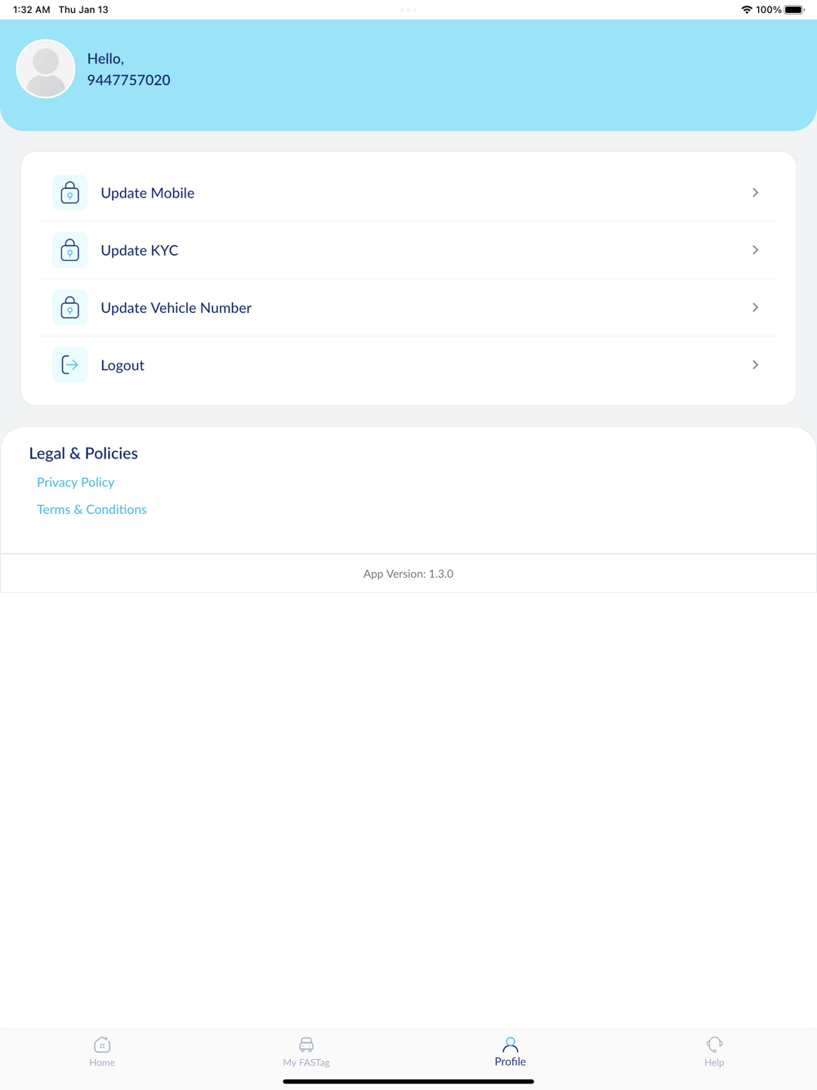Open the Home tab icon
Viewport: 817px width, 1090px height.
[x=102, y=1044]
